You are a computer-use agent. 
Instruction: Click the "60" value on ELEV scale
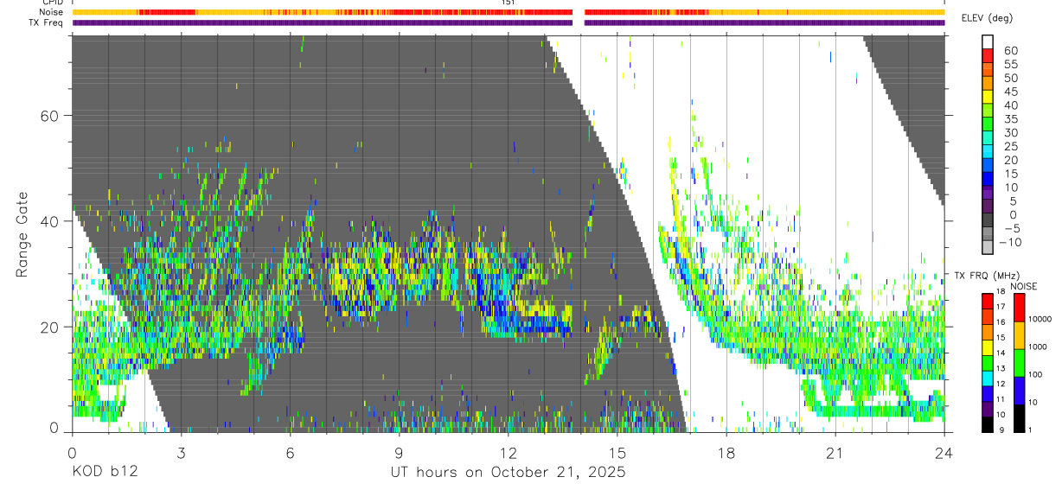point(1010,50)
